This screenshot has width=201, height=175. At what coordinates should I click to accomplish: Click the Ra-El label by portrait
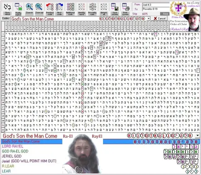pyautogui.click(x=68, y=136)
